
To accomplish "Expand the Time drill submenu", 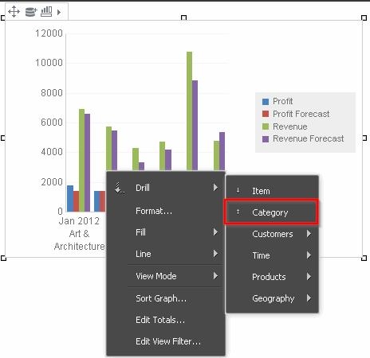I will tap(272, 255).
